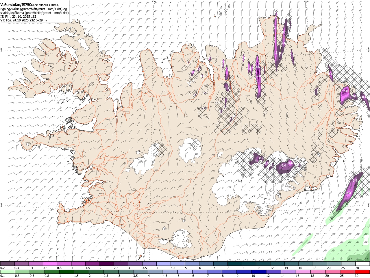370x278 pixels.
Task: Pick the darkest green 1–1.5 rain legend swatch
Action: 66,272
